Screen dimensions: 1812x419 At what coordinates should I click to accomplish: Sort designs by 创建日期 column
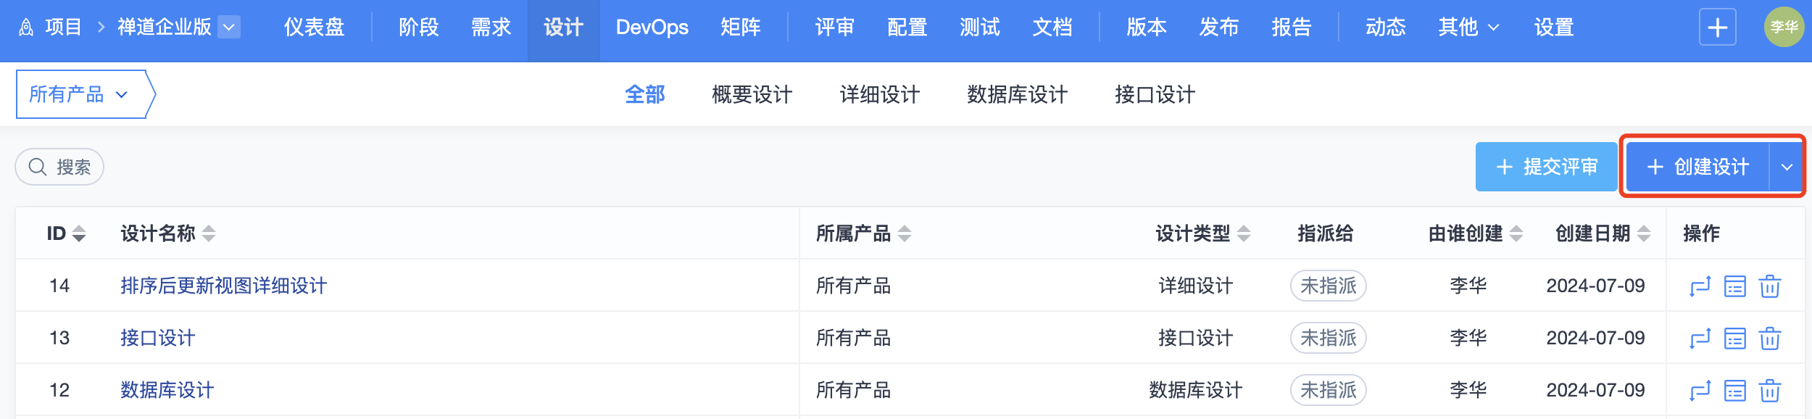(1644, 233)
